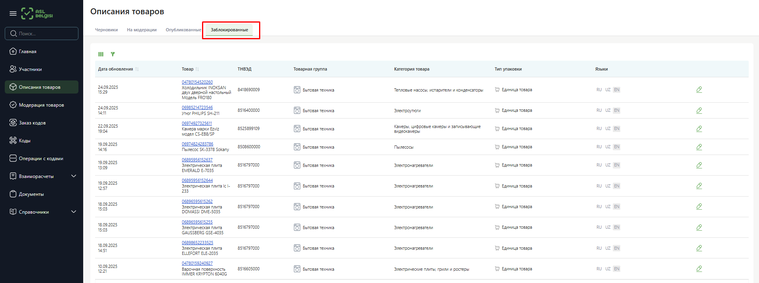Open Заказ кодов in sidebar
Image resolution: width=759 pixels, height=283 pixels.
(32, 123)
